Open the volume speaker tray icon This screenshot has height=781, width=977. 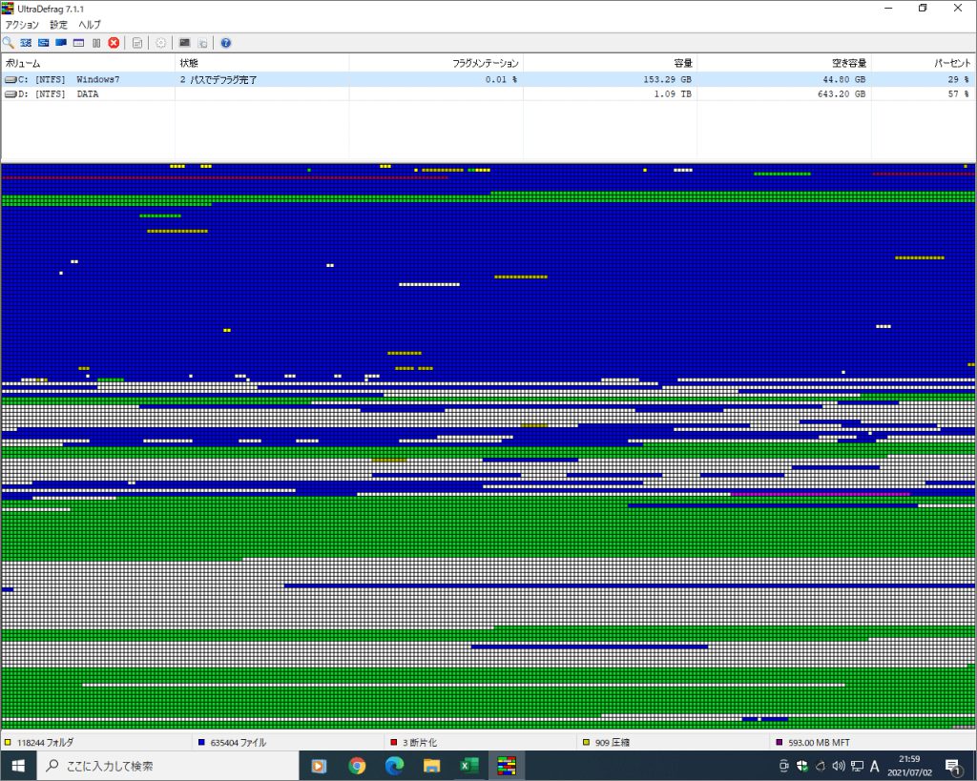point(839,766)
